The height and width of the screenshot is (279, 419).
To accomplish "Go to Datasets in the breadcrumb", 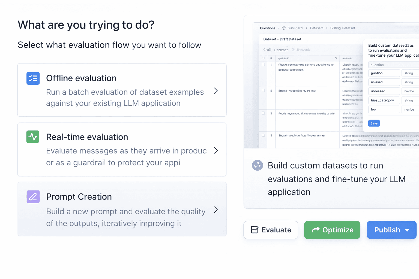I will click(x=316, y=28).
